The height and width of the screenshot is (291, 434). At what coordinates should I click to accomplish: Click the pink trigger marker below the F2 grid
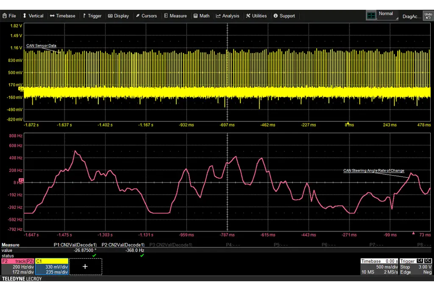pyautogui.click(x=414, y=233)
